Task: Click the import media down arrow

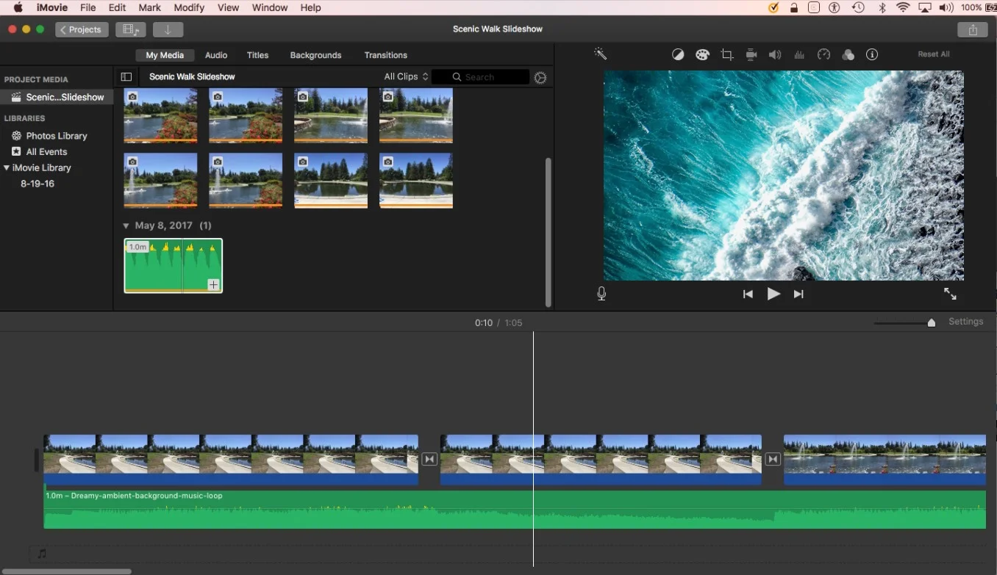Action: (x=168, y=29)
